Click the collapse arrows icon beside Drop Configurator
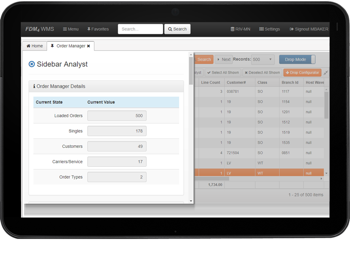350x258 pixels. [326, 73]
